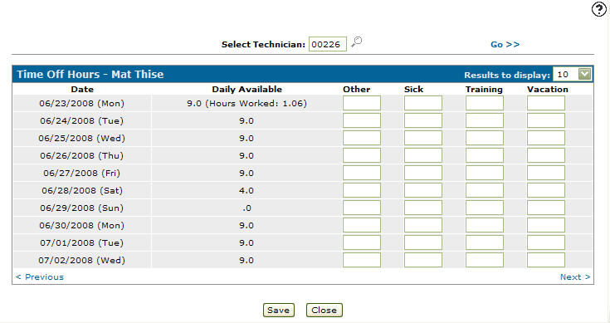Click Vacation field for 06/27/2008 (Fri)

(x=546, y=174)
